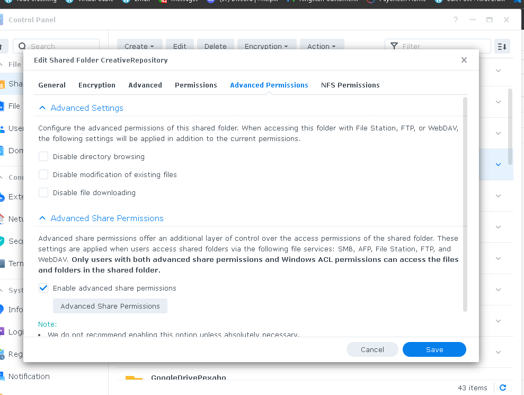
Task: Click the Edit toolbar button
Action: click(180, 46)
